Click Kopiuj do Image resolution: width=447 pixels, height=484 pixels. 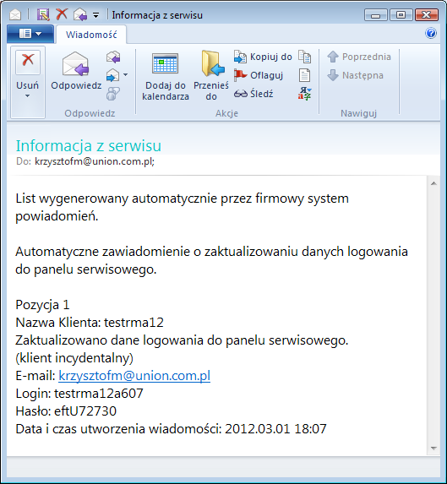[263, 57]
